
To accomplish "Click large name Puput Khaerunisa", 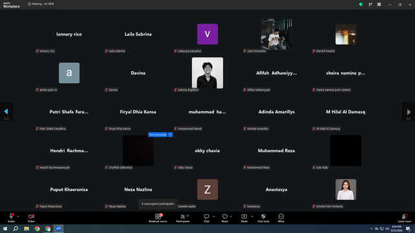I will (x=69, y=190).
